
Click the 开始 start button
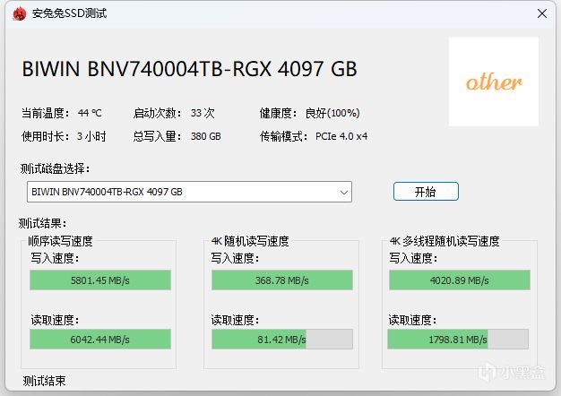click(x=426, y=192)
